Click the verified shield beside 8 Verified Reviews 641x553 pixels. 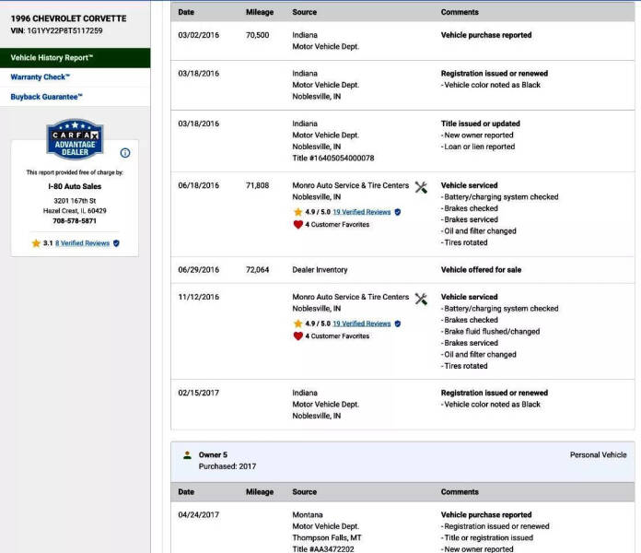(x=116, y=243)
